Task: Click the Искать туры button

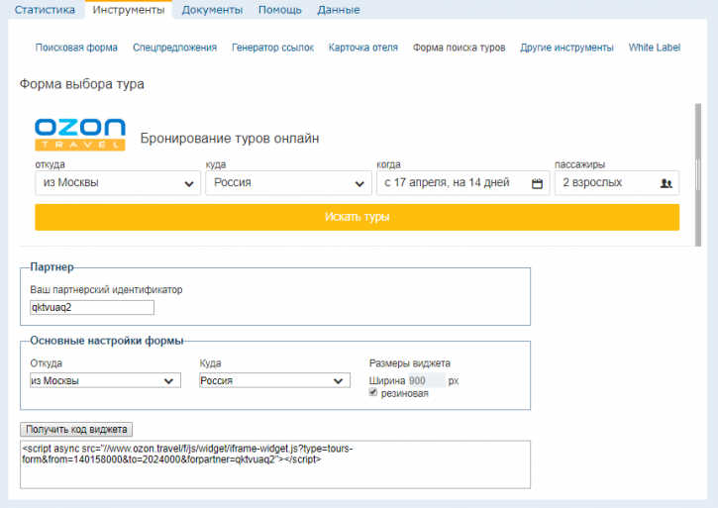Action: 358,217
